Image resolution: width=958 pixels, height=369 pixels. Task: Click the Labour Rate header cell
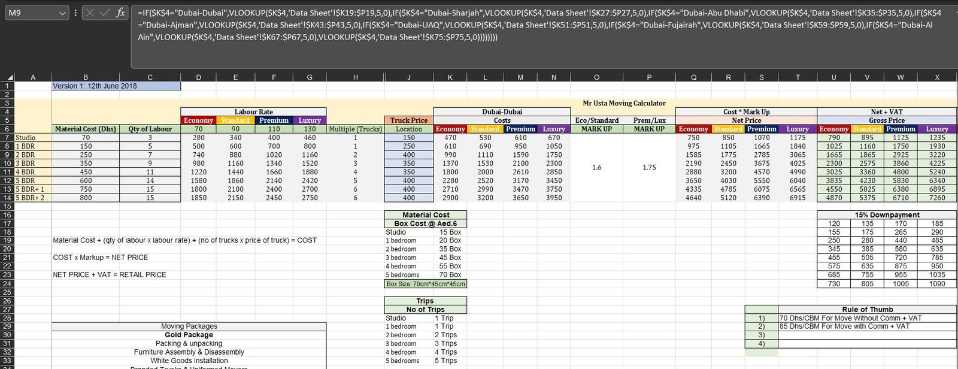(x=253, y=111)
